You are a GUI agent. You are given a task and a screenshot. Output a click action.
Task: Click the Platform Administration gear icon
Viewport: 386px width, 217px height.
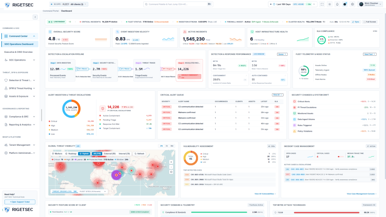(x=6, y=153)
